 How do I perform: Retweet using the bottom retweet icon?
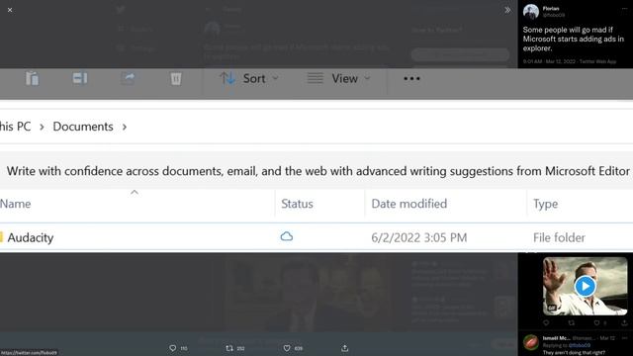[229, 348]
